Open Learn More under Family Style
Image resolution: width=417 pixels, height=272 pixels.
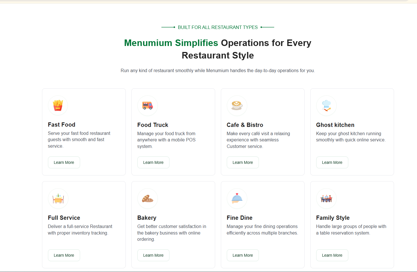pyautogui.click(x=332, y=255)
